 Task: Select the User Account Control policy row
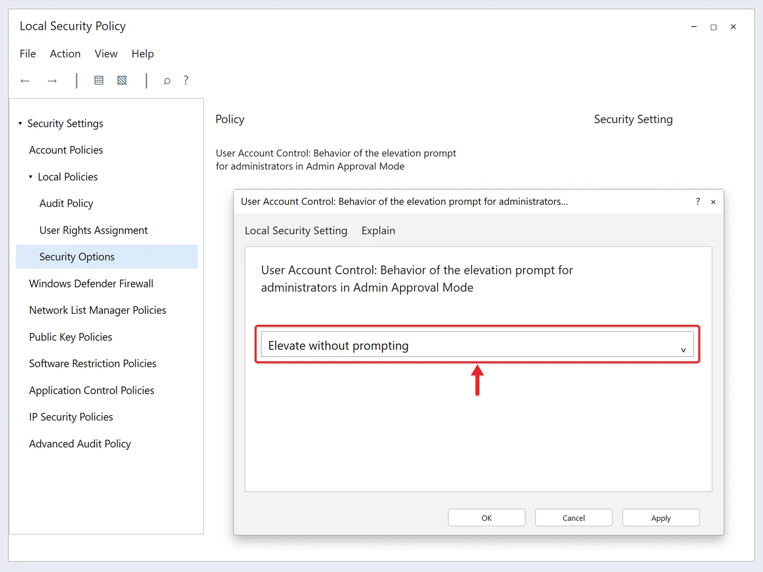tap(336, 160)
